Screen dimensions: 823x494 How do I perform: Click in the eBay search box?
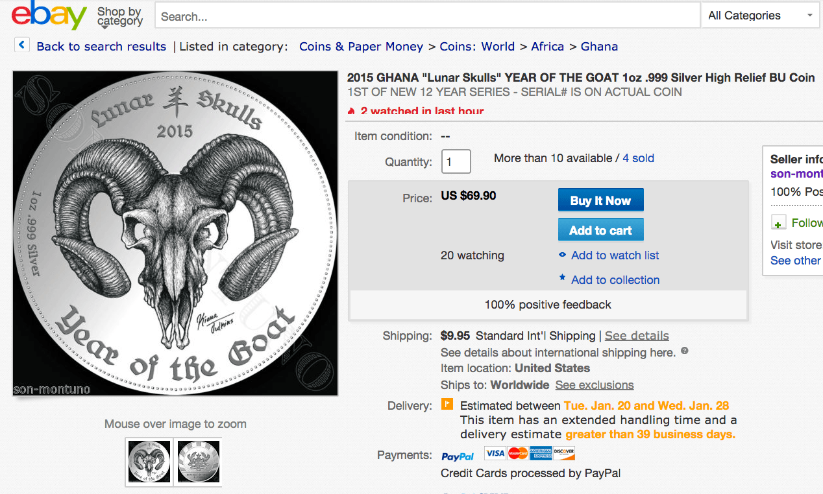pos(427,16)
